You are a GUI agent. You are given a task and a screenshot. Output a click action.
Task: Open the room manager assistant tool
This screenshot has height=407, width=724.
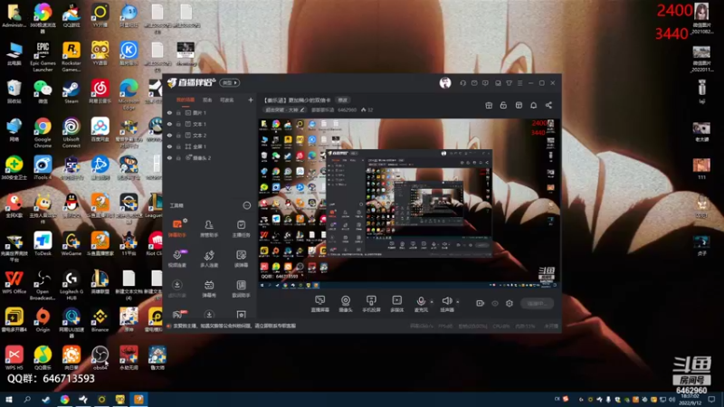pos(209,229)
